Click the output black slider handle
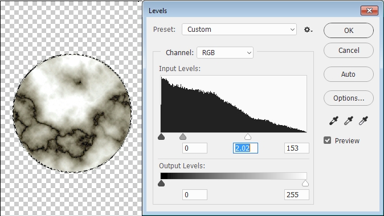Image resolution: width=384 pixels, height=216 pixels. pos(161,183)
